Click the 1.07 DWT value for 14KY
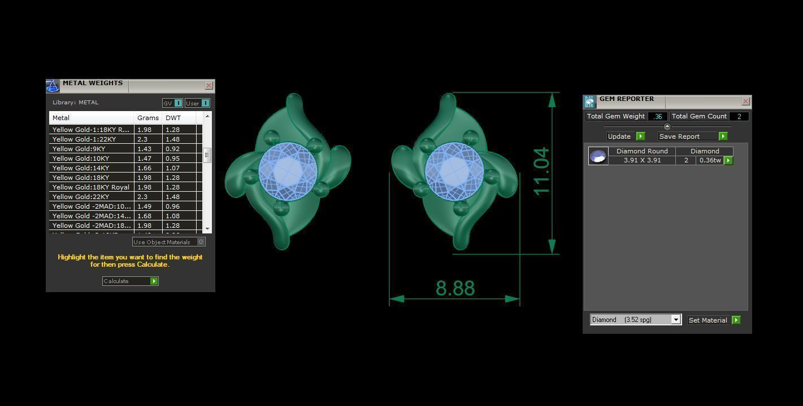The image size is (803, 406). pyautogui.click(x=179, y=168)
